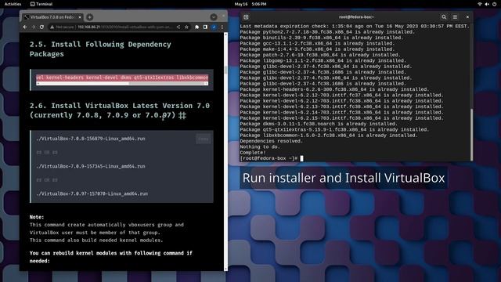Click 'Nothing to do.' line in terminal

point(260,146)
